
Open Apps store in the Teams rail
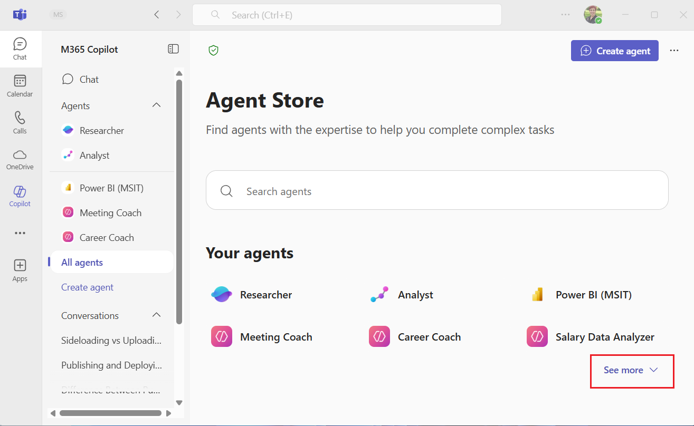click(20, 270)
